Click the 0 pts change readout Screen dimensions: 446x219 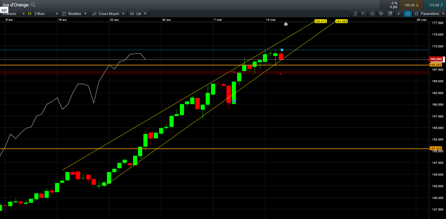point(394,7)
